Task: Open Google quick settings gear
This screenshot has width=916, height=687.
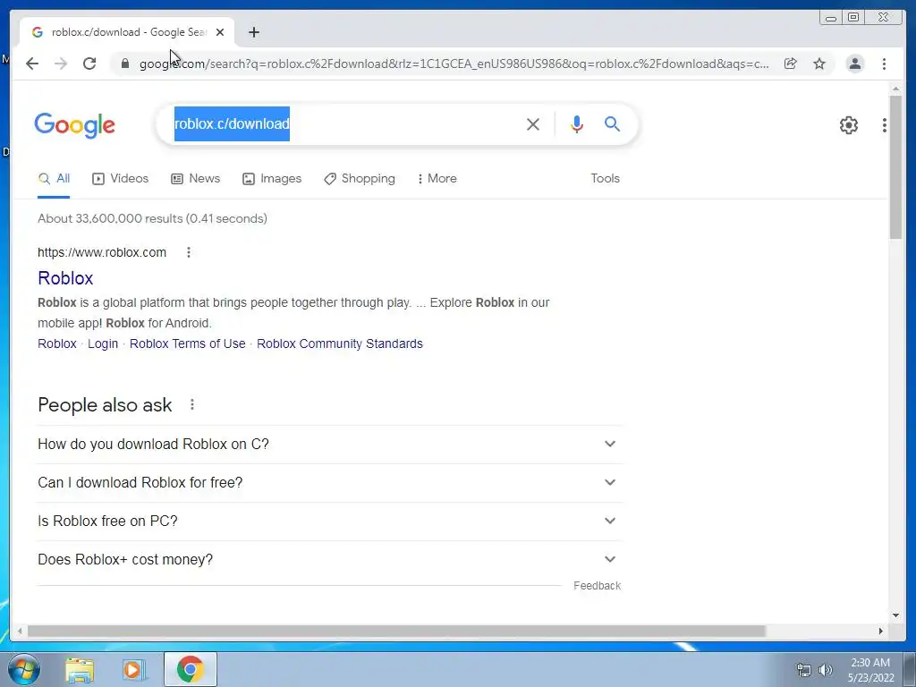Action: click(849, 125)
